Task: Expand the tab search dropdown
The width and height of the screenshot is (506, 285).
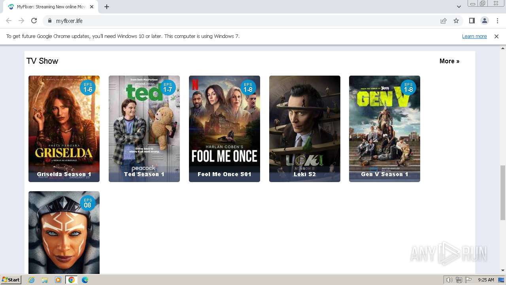Action: [x=459, y=7]
